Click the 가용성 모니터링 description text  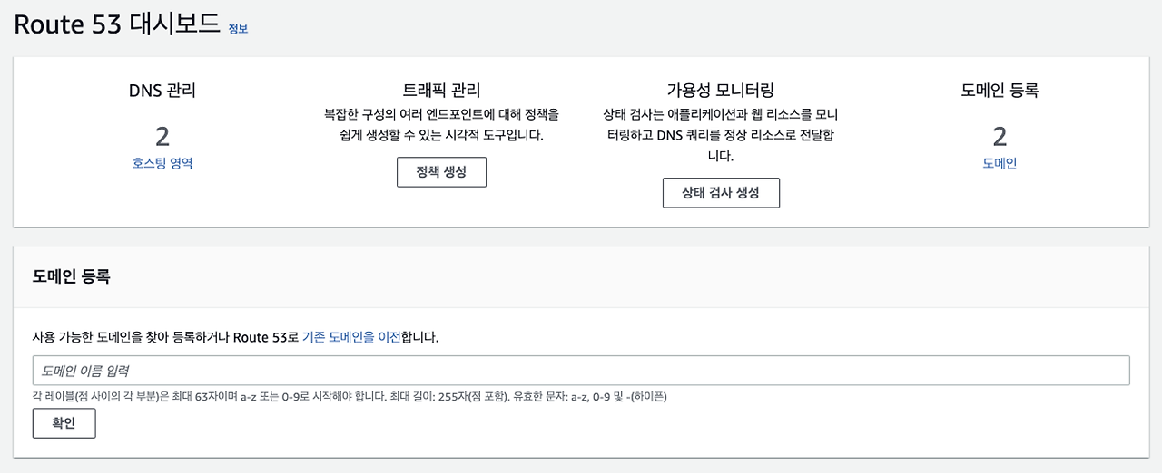[x=721, y=136]
